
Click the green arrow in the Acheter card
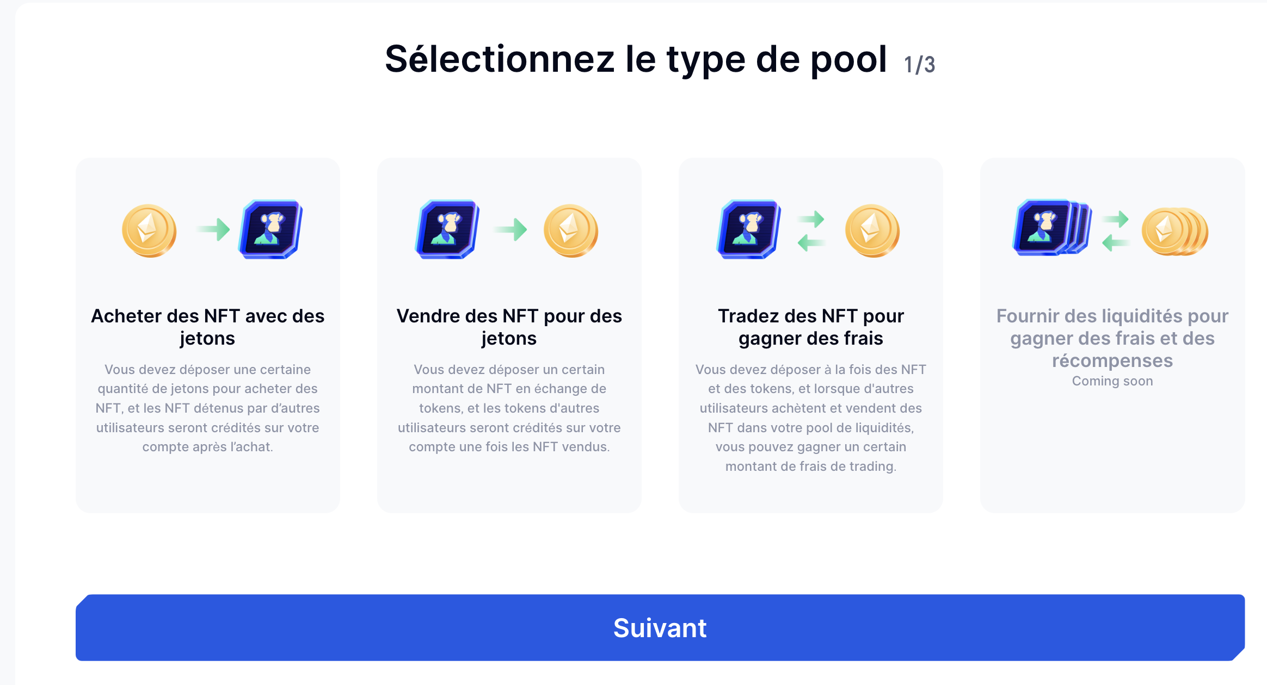click(x=214, y=229)
